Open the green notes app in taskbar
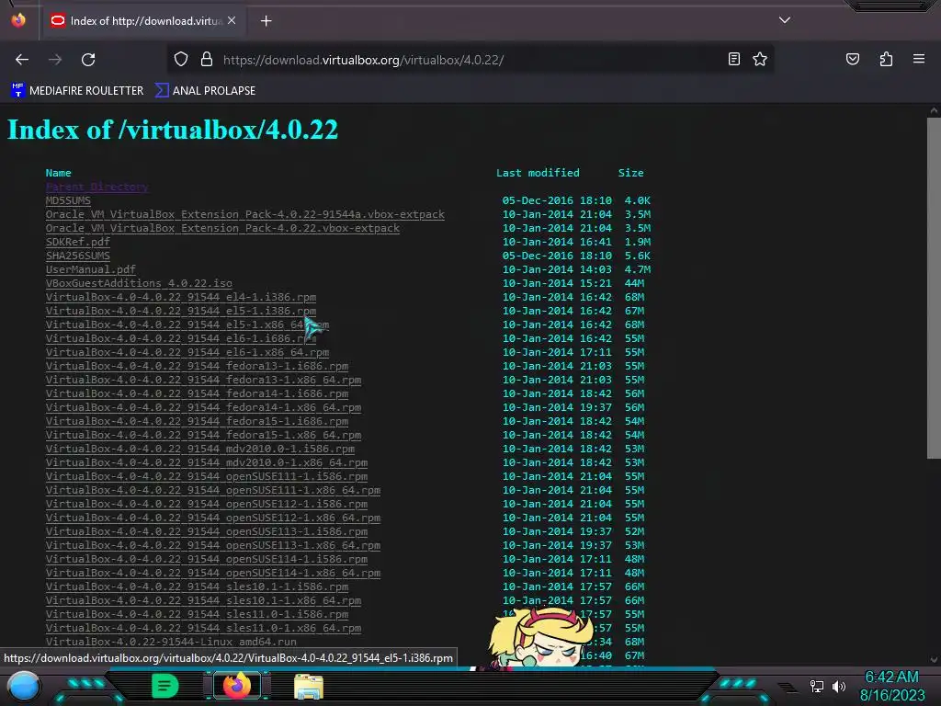941x706 pixels. point(165,686)
